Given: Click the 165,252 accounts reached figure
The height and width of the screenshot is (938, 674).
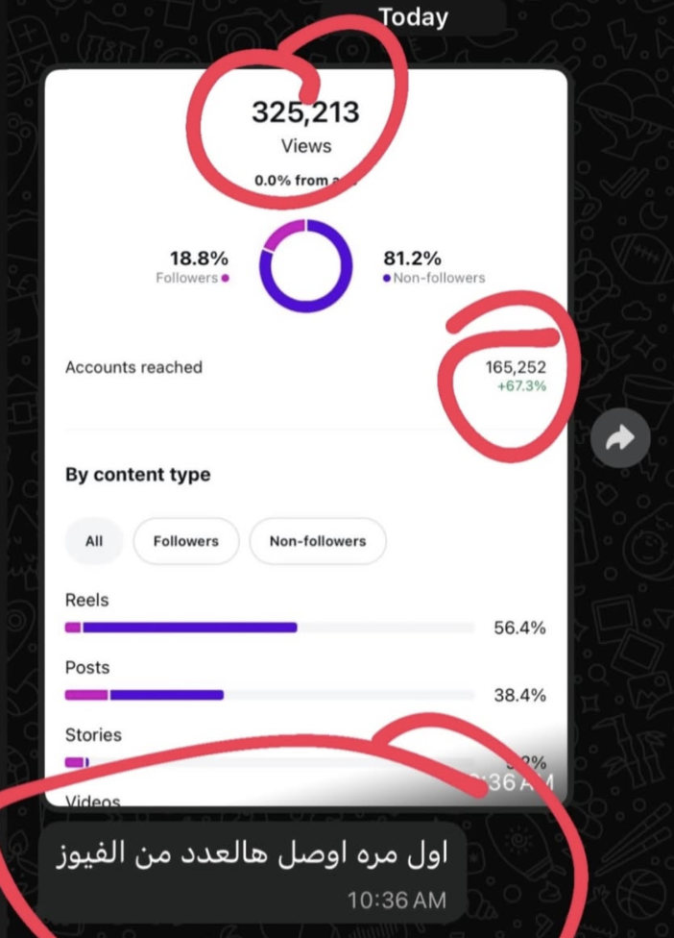Looking at the screenshot, I should click(x=516, y=367).
